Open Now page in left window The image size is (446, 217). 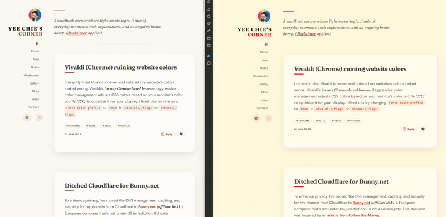pos(36,60)
